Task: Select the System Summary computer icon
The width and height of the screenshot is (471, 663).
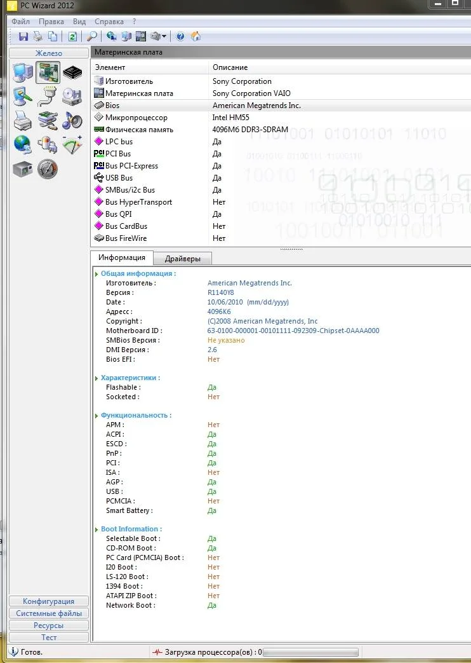Action: pos(23,72)
